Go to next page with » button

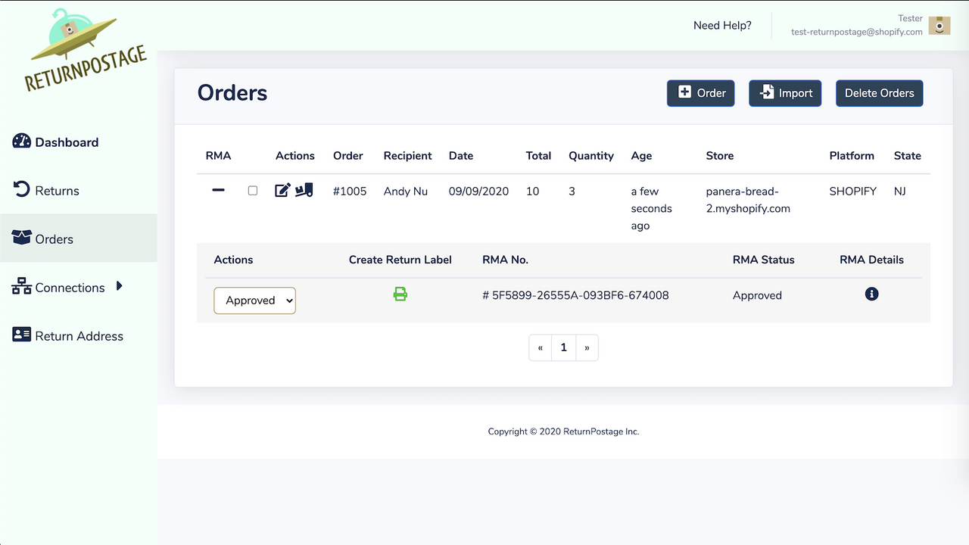click(587, 347)
